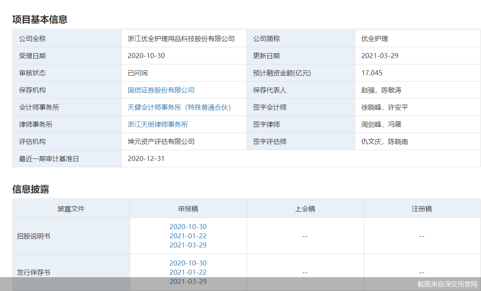
Task: Click the 申报稿 column header
Action: click(188, 209)
